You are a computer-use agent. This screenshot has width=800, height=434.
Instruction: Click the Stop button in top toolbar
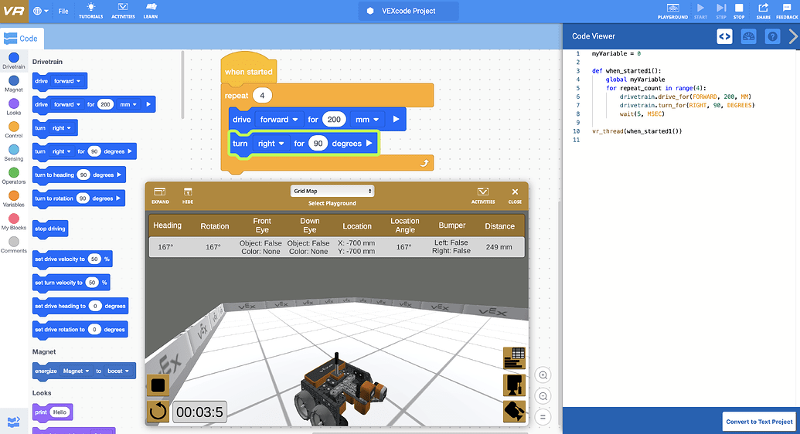739,11
